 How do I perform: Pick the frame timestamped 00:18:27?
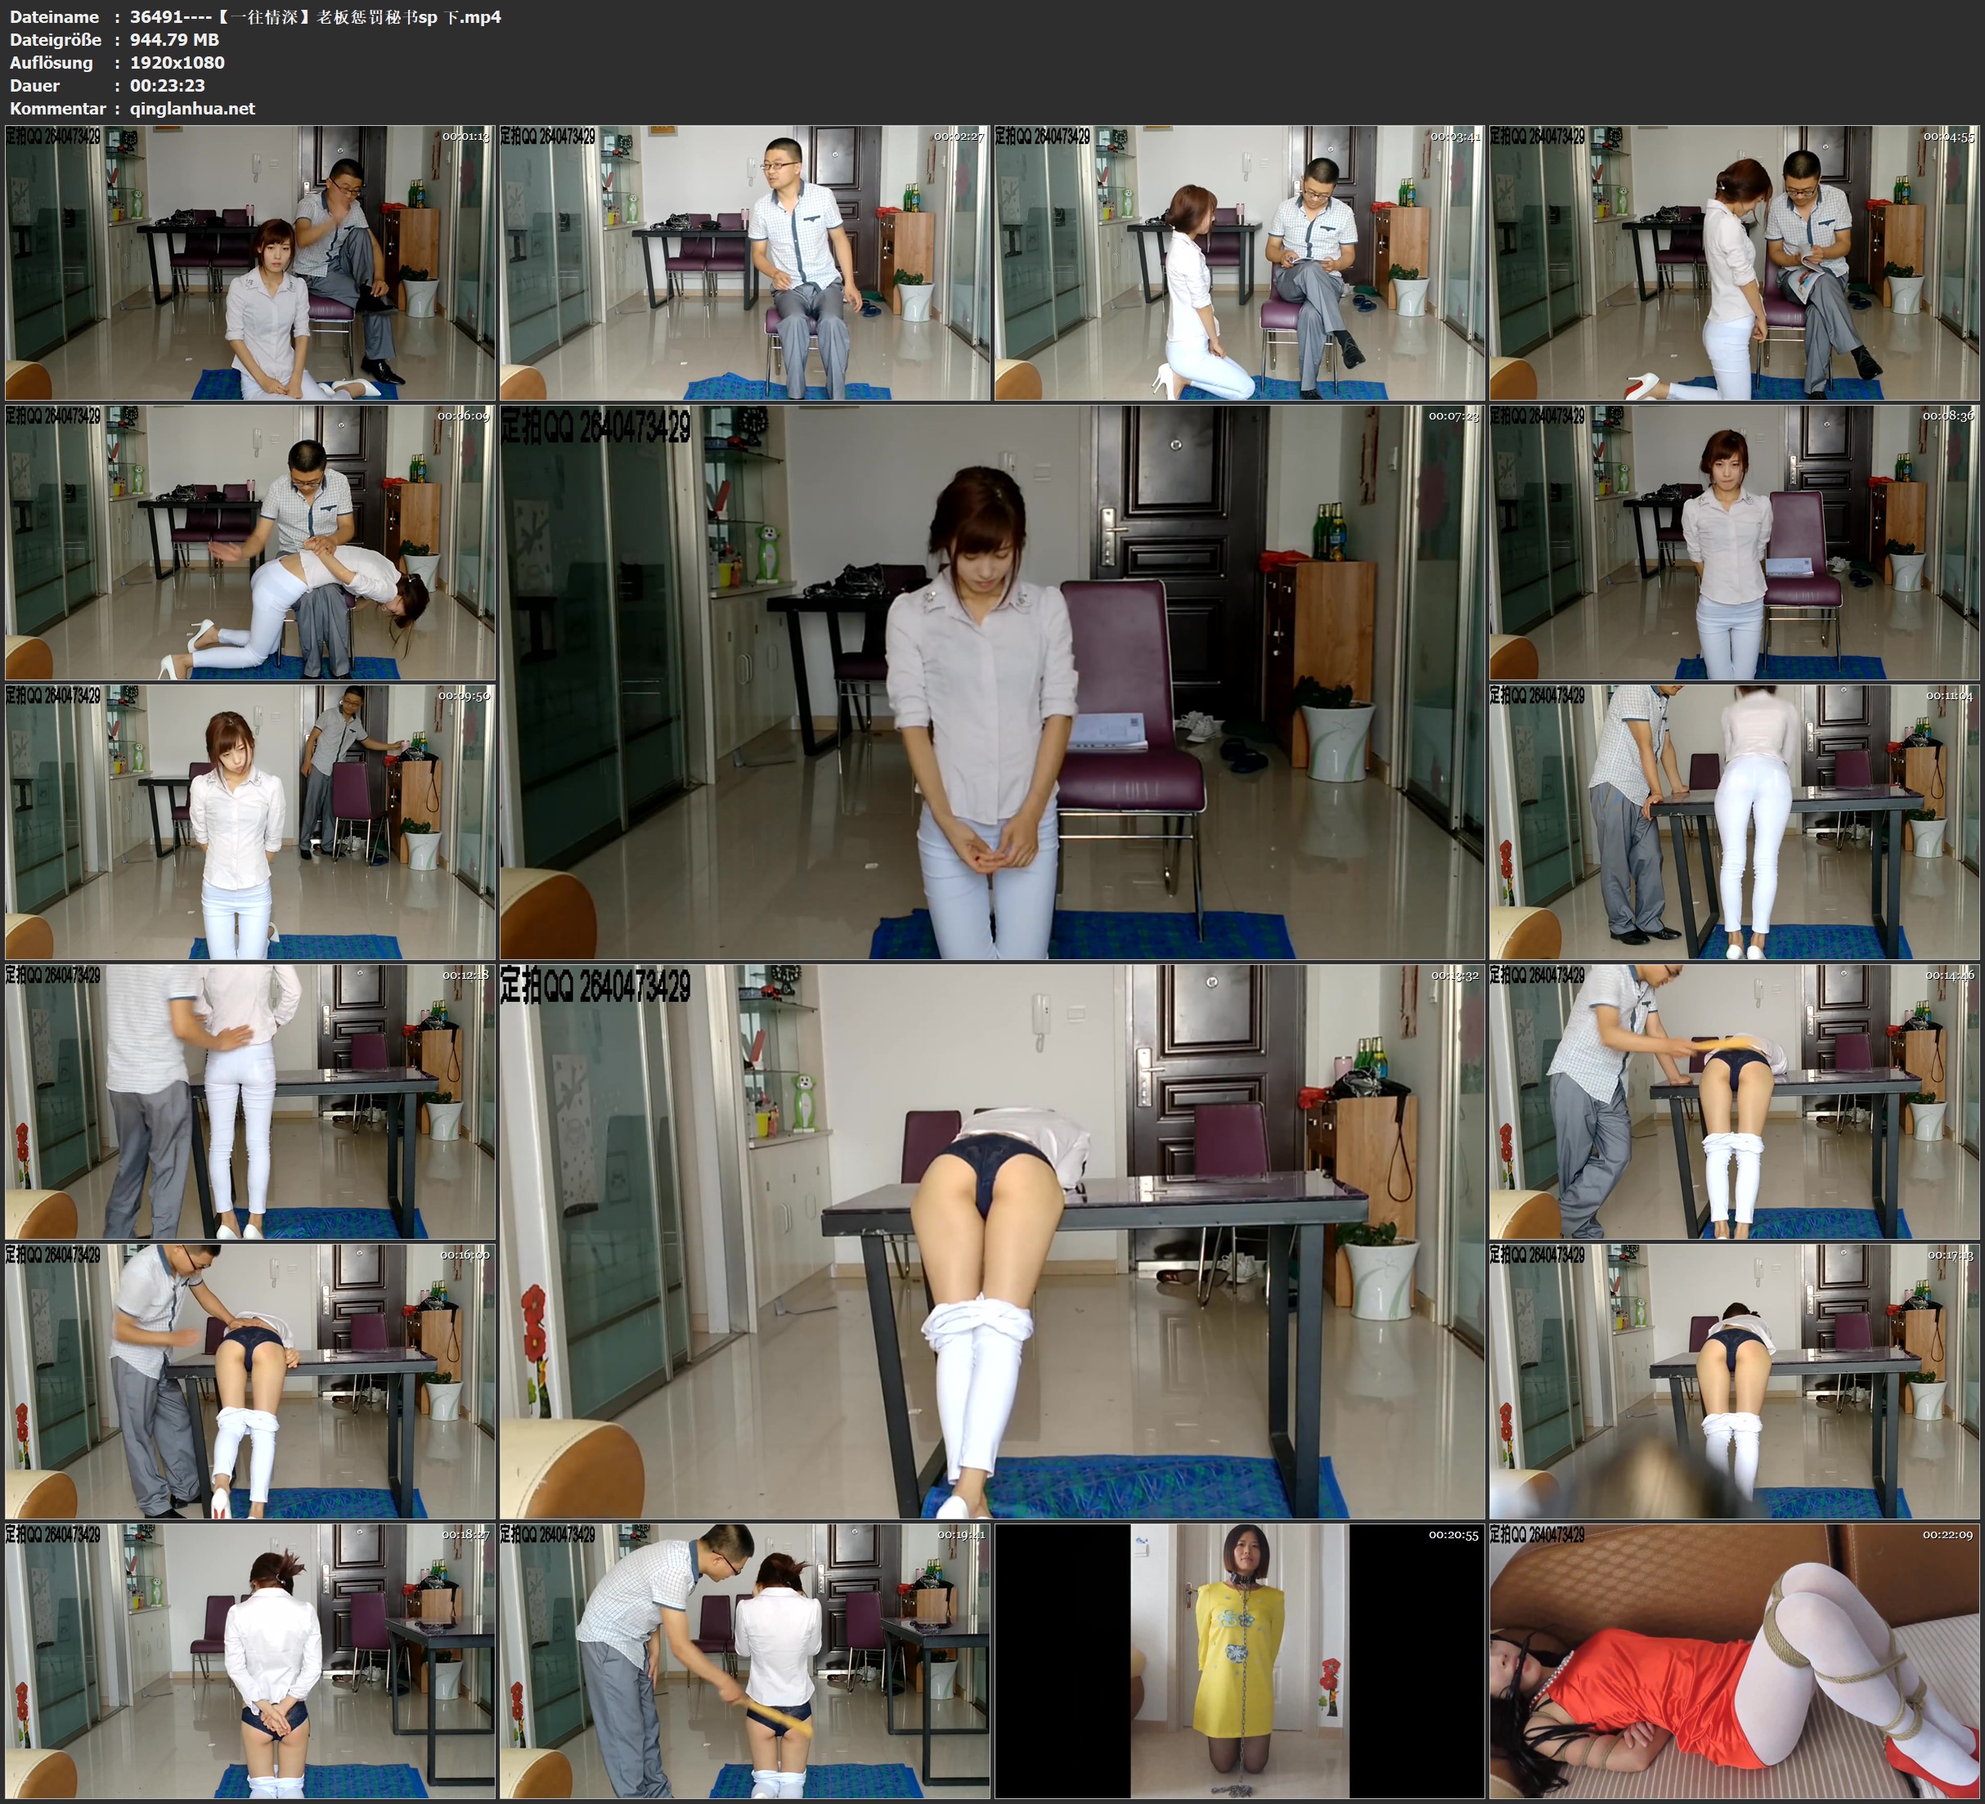(250, 1660)
